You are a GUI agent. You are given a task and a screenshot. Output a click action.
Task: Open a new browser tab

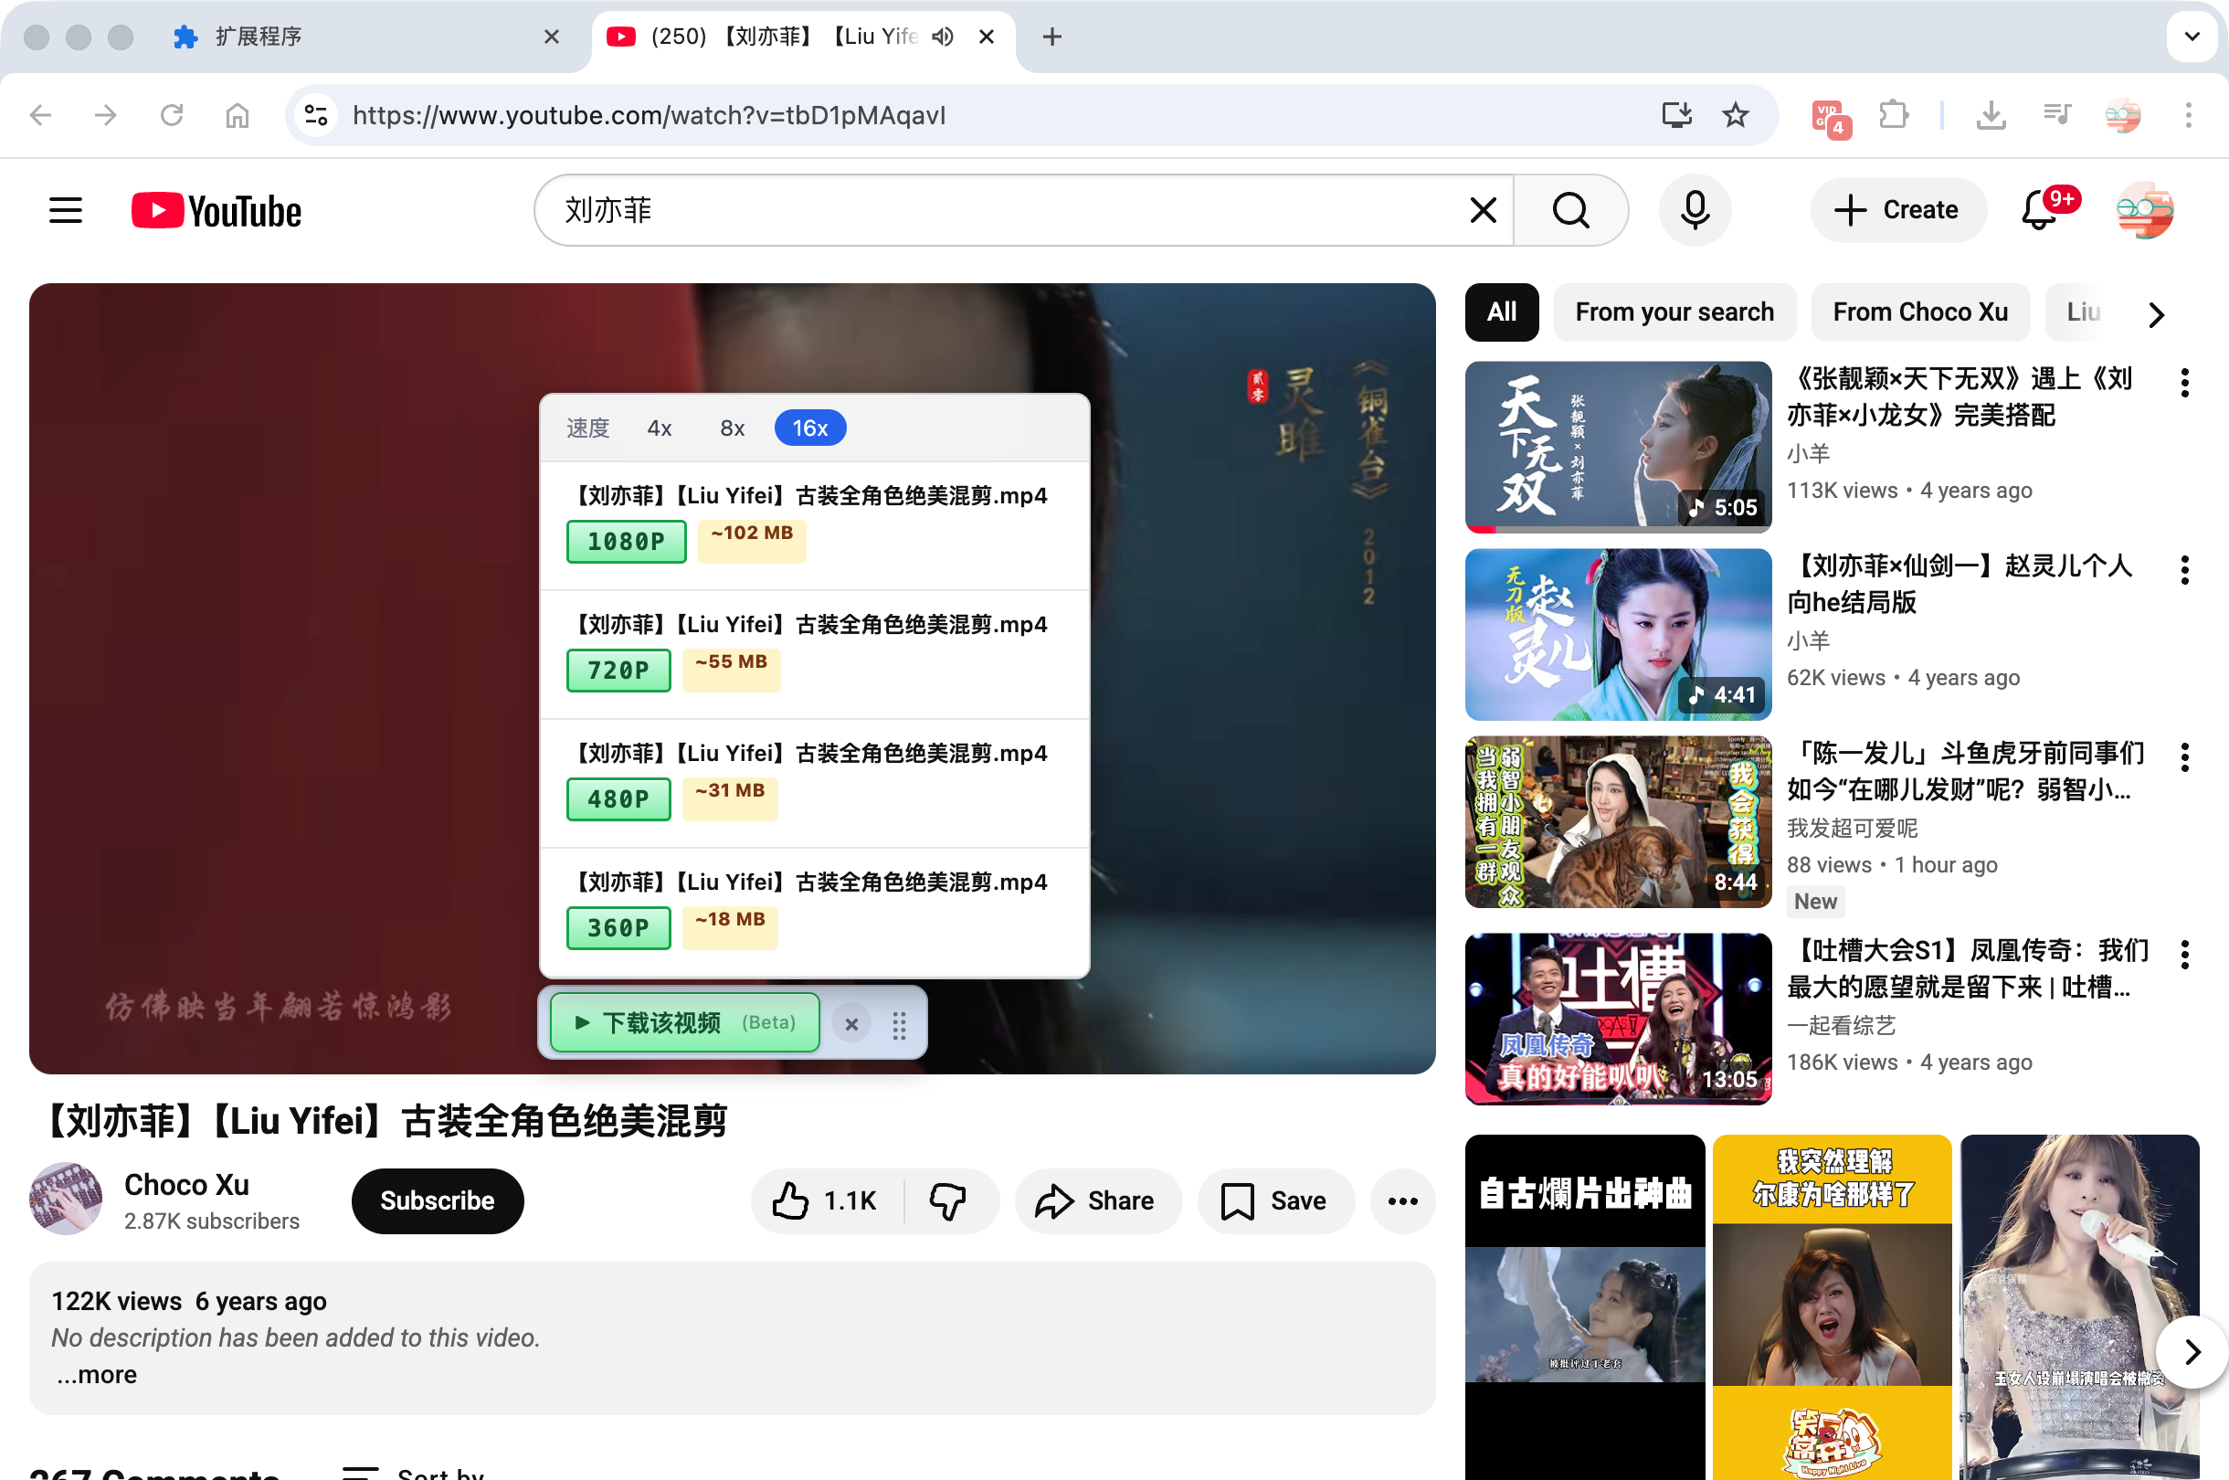1052,37
